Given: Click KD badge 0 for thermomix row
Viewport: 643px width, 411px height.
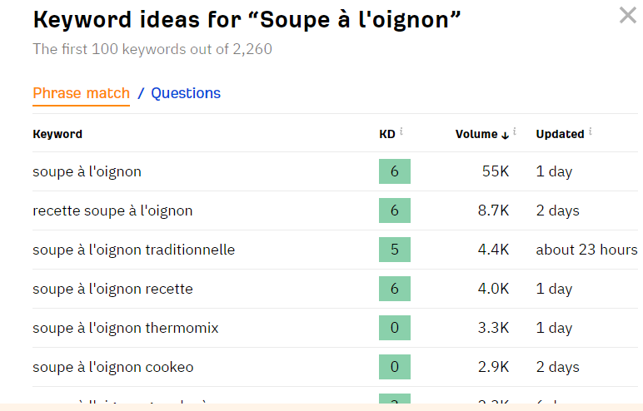Looking at the screenshot, I should coord(394,329).
